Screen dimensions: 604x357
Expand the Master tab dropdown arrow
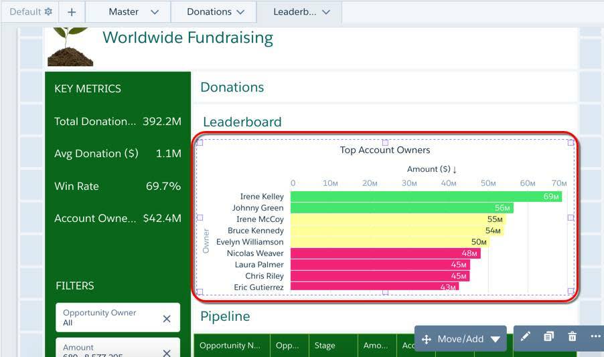click(x=155, y=12)
